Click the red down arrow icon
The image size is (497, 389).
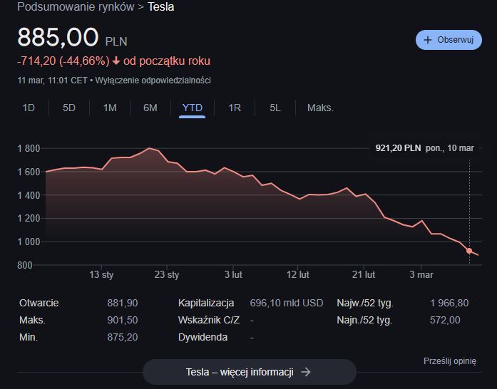pos(116,61)
